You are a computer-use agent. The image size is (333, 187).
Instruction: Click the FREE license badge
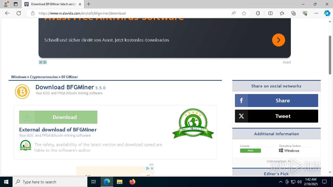point(251,151)
